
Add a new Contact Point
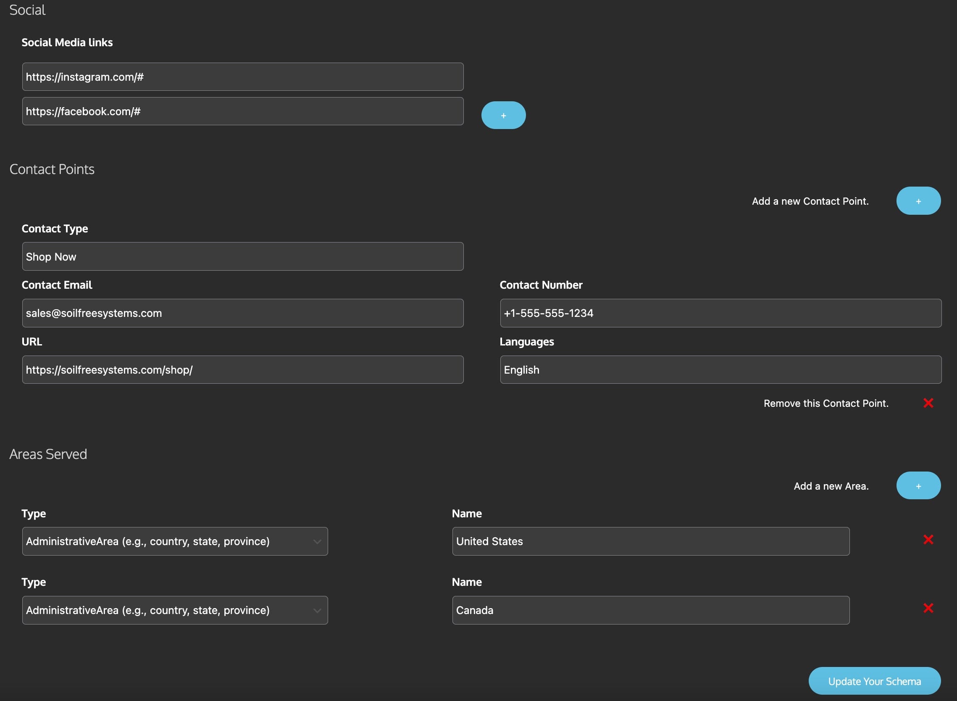[918, 200]
